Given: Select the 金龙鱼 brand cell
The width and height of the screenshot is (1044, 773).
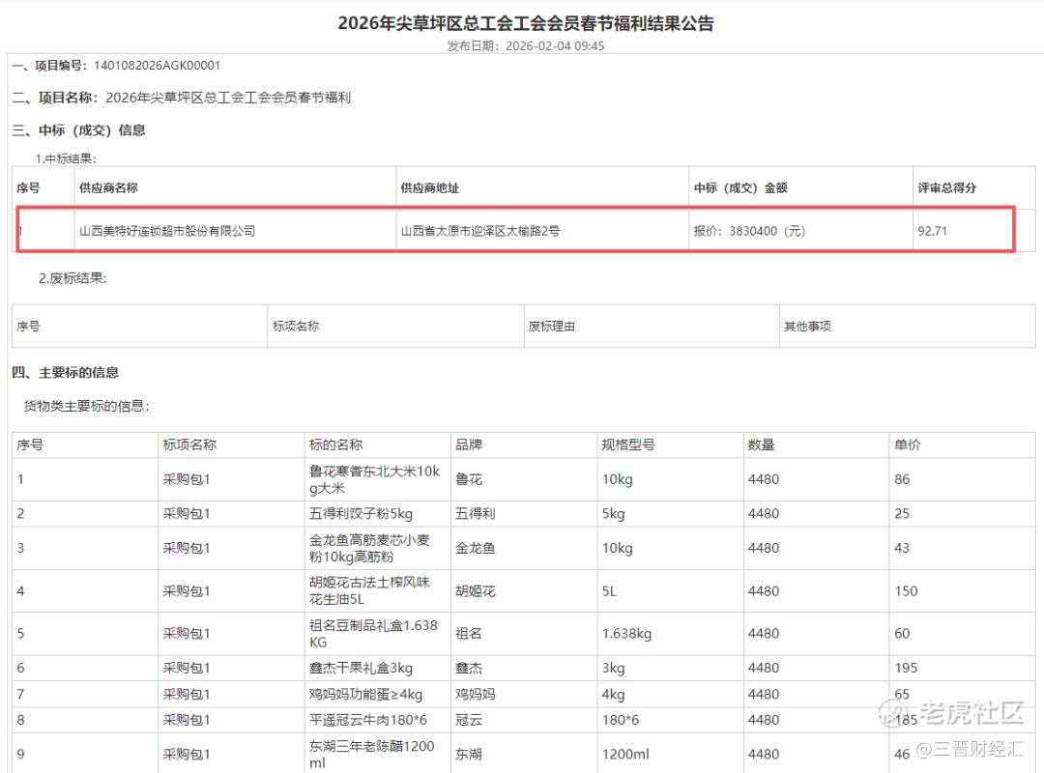Looking at the screenshot, I should [x=476, y=548].
